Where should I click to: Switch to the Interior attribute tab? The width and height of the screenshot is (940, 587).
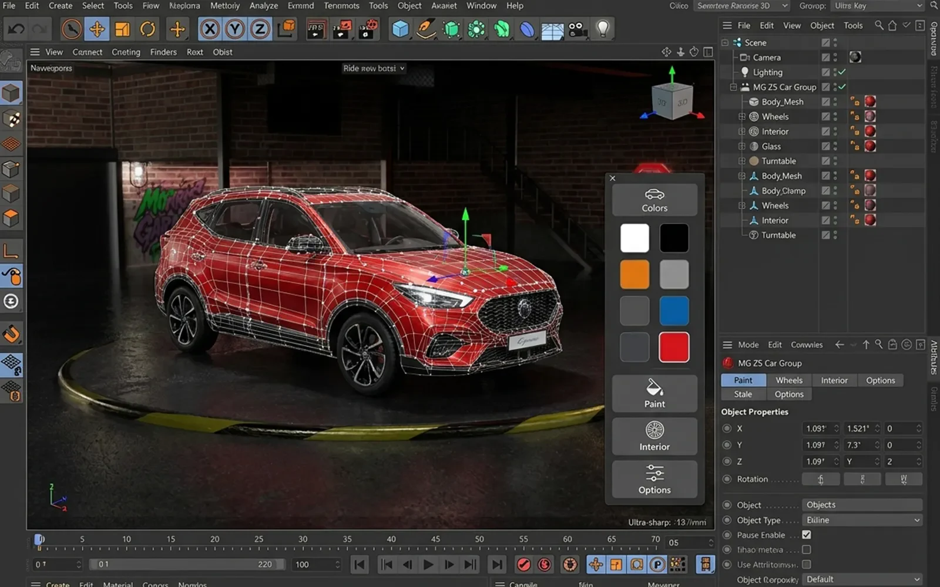[x=834, y=380]
